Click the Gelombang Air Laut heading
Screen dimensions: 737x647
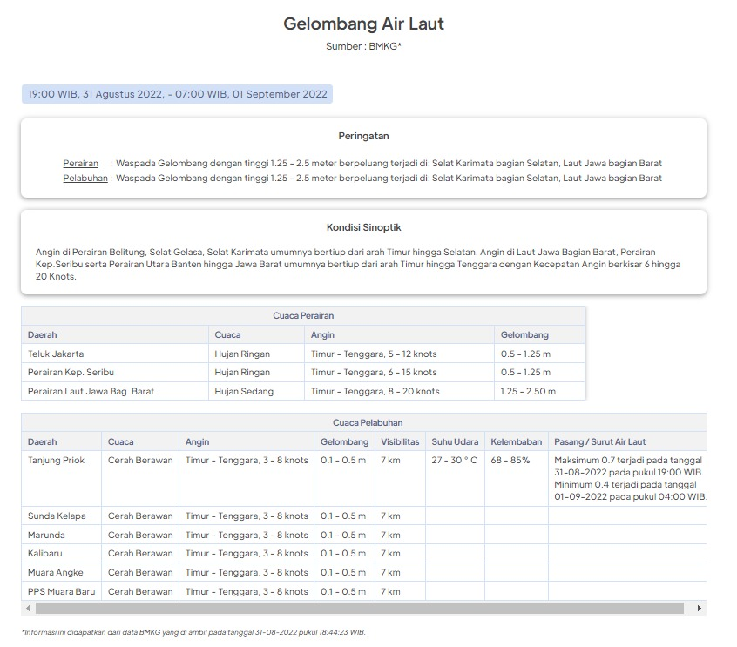[x=363, y=24]
